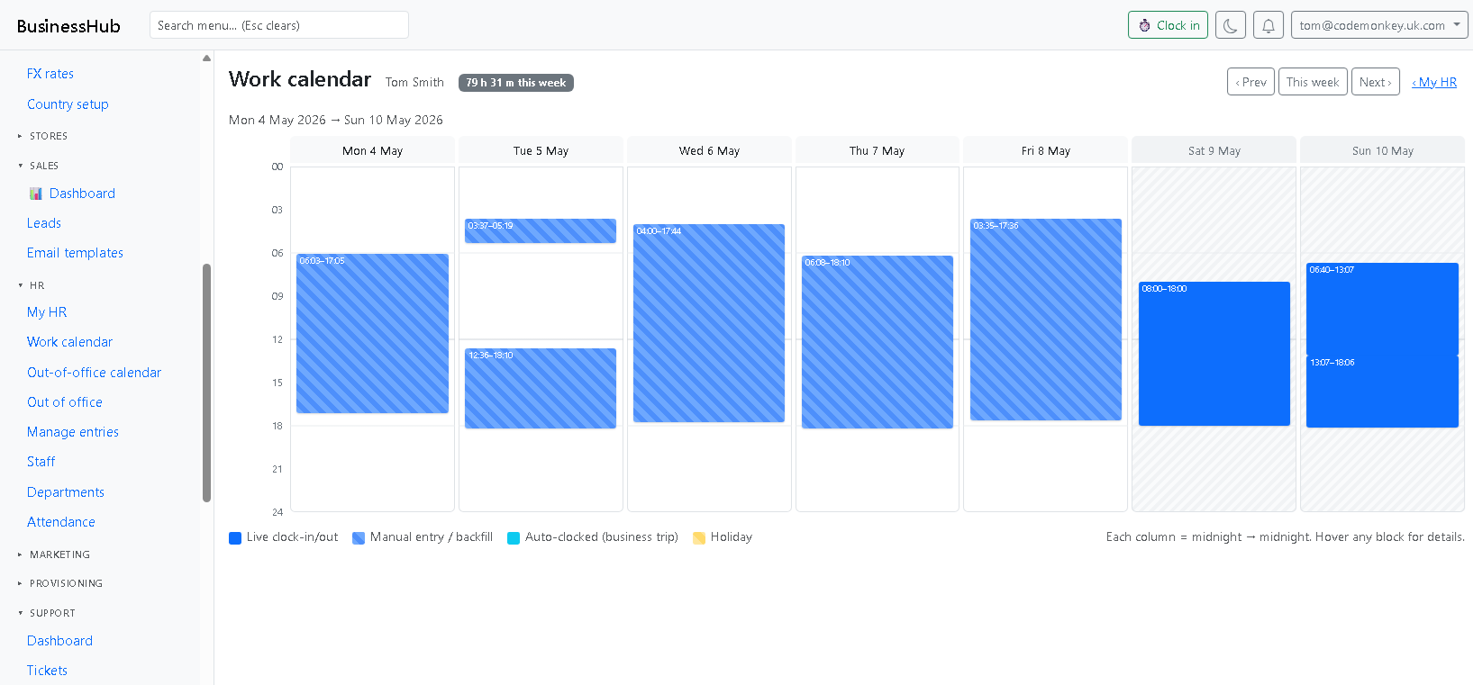The width and height of the screenshot is (1473, 685).
Task: Click the live clock-in/out legend swatch
Action: coord(235,538)
